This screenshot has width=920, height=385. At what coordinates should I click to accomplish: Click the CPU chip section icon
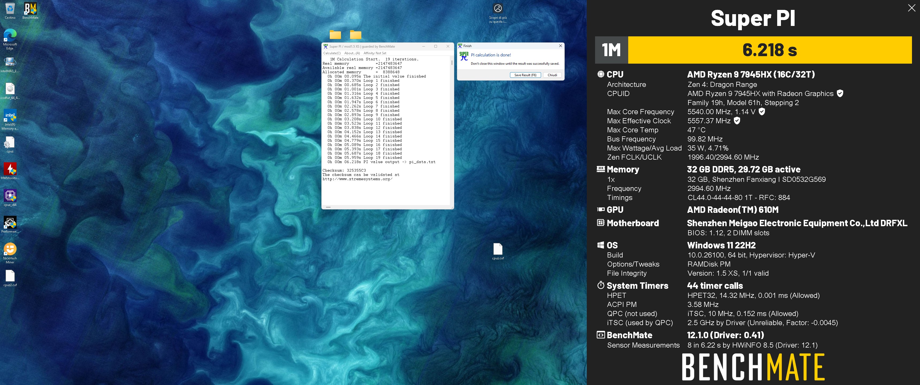[x=601, y=74]
